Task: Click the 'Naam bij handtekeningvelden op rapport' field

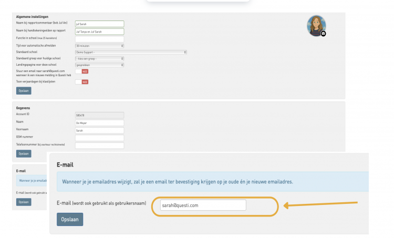Action: (x=99, y=32)
